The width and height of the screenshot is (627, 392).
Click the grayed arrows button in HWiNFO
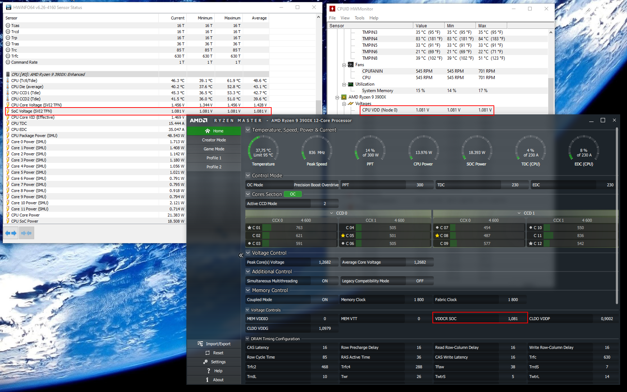coord(26,233)
